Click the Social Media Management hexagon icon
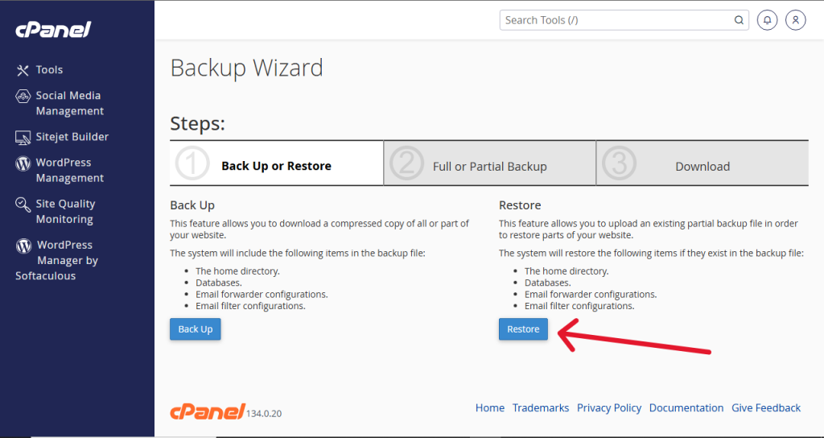 click(23, 96)
